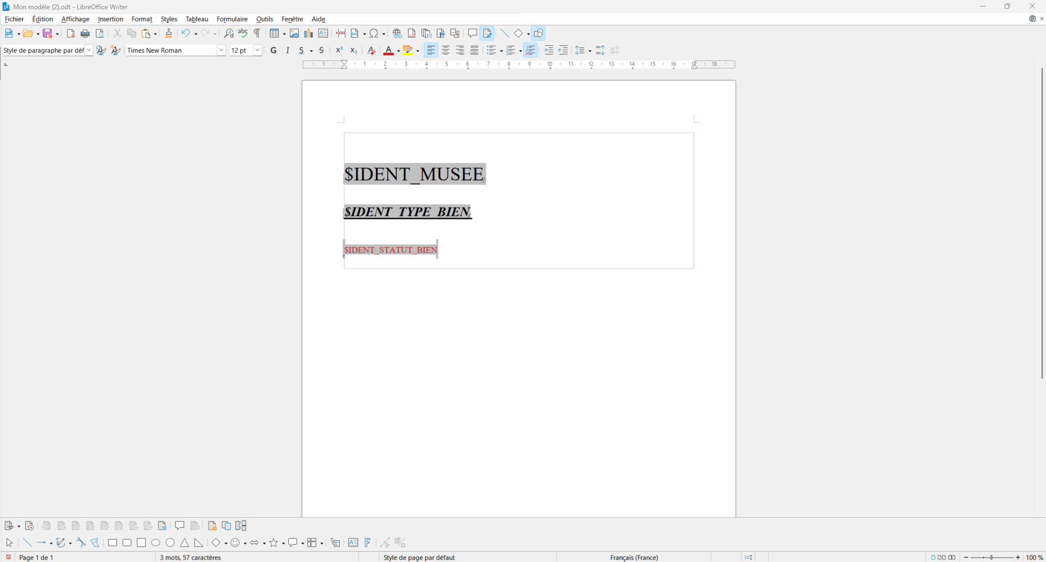
Task: Click Français (France) language in status bar
Action: click(634, 558)
